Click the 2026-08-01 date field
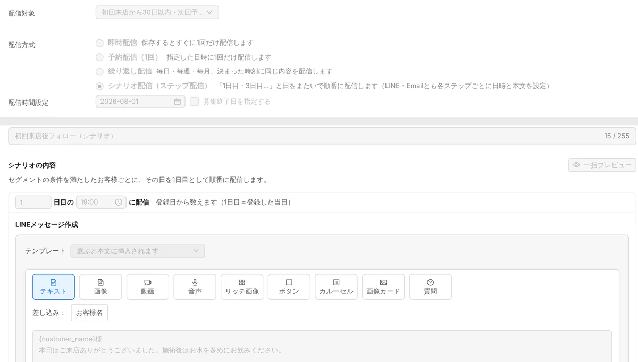This screenshot has height=362, width=638. 140,102
